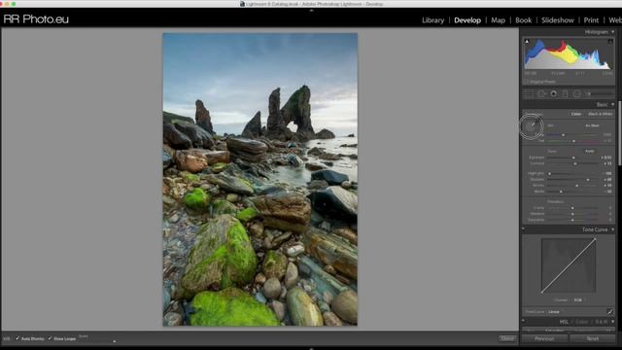Click the Highlights slider handle

click(549, 174)
